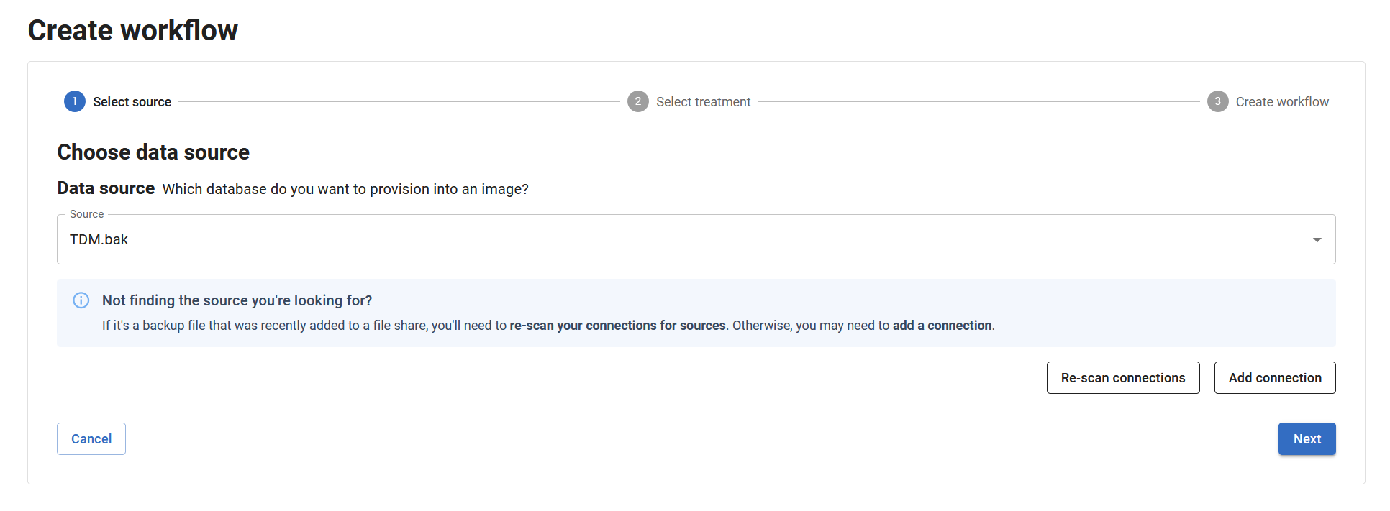Click the info icon in the notice
Image resolution: width=1390 pixels, height=511 pixels.
click(81, 300)
